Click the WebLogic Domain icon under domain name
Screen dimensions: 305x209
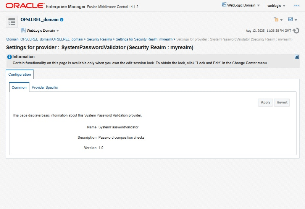[x=23, y=30]
